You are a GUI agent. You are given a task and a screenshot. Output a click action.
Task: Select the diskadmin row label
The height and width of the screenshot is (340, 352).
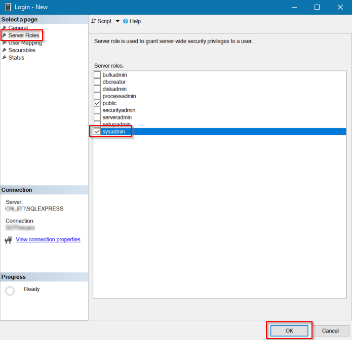[114, 89]
